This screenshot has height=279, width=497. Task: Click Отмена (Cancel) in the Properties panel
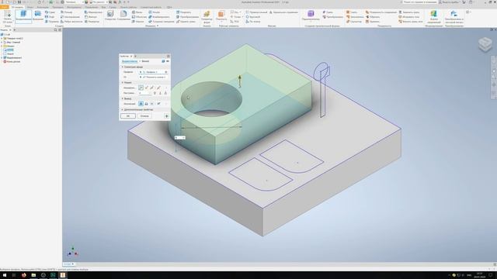tap(144, 116)
